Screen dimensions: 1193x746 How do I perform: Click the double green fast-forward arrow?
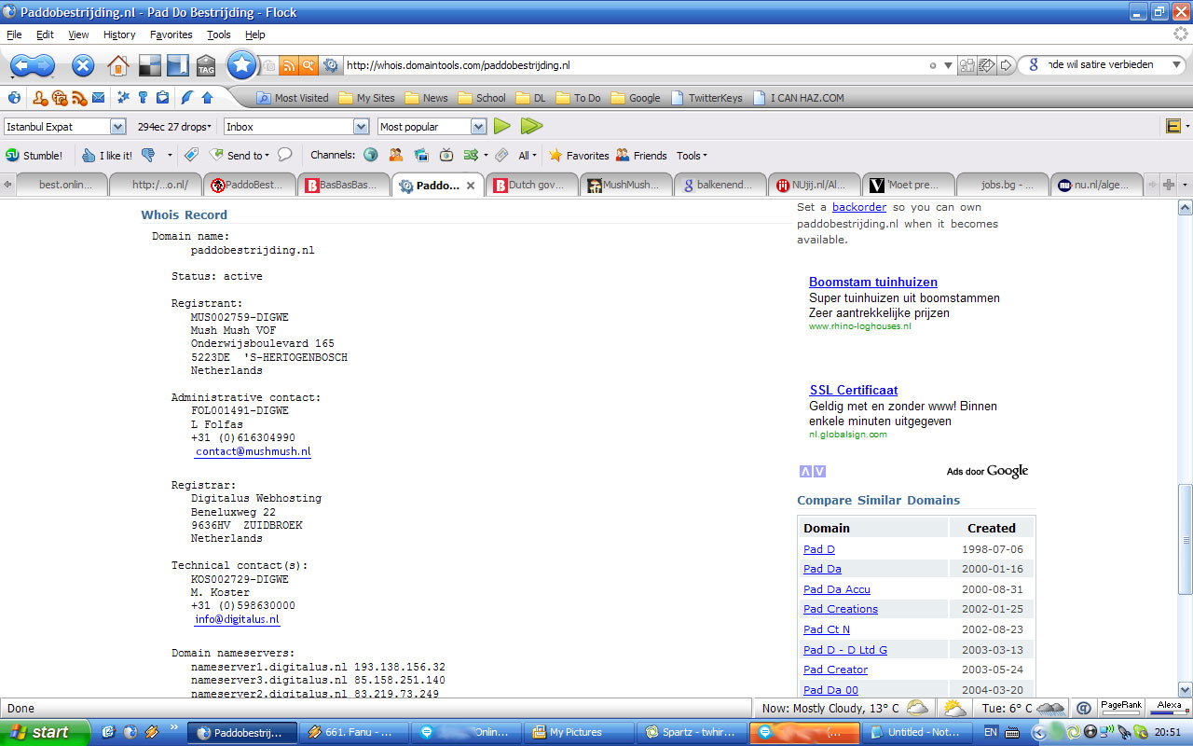click(x=531, y=126)
